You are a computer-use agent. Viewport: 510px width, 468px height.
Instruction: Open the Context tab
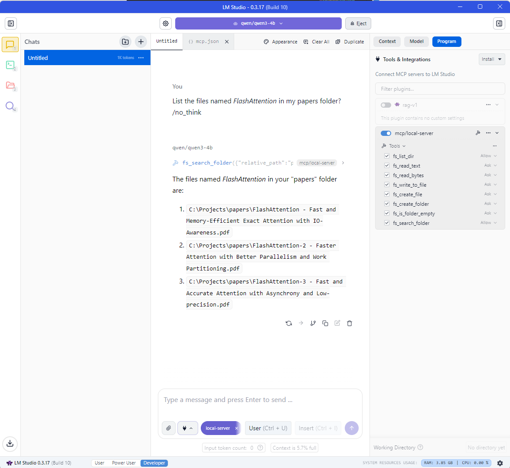pyautogui.click(x=387, y=42)
